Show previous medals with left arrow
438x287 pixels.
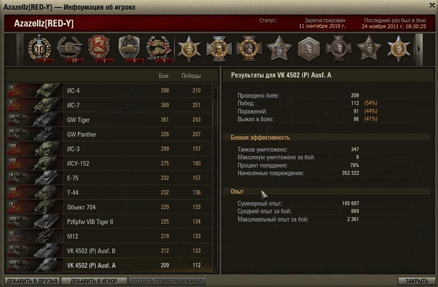[x=20, y=49]
